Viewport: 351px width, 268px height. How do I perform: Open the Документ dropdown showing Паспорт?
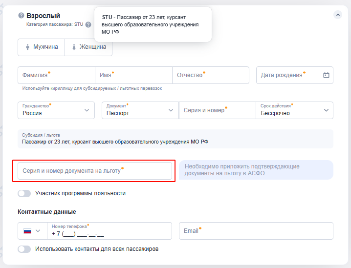pos(140,110)
